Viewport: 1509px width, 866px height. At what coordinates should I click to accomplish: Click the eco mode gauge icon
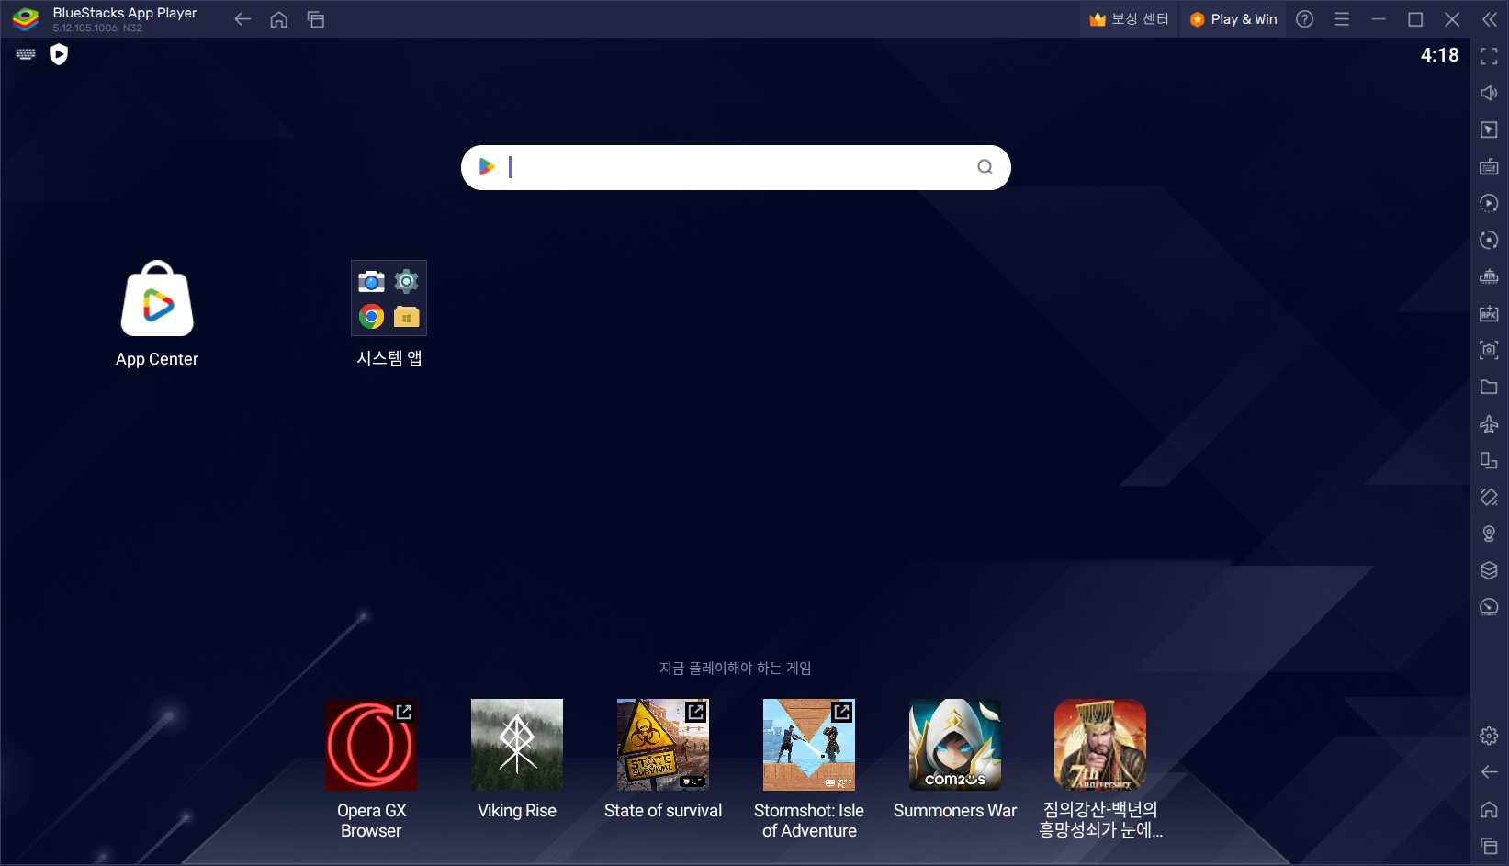click(x=1489, y=607)
